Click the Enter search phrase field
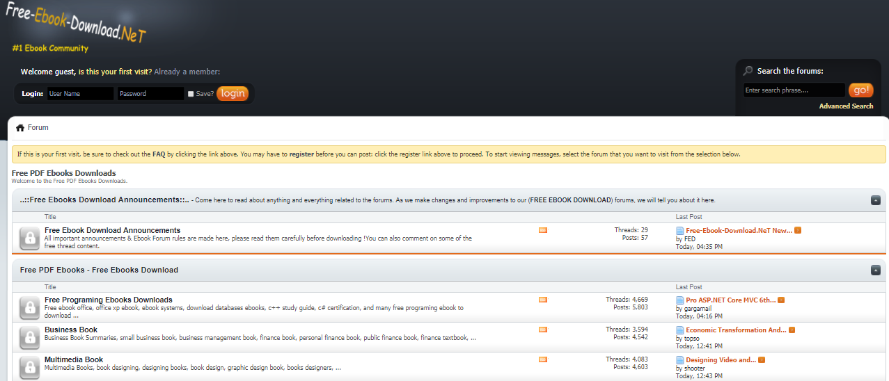The height and width of the screenshot is (381, 889). (x=794, y=90)
